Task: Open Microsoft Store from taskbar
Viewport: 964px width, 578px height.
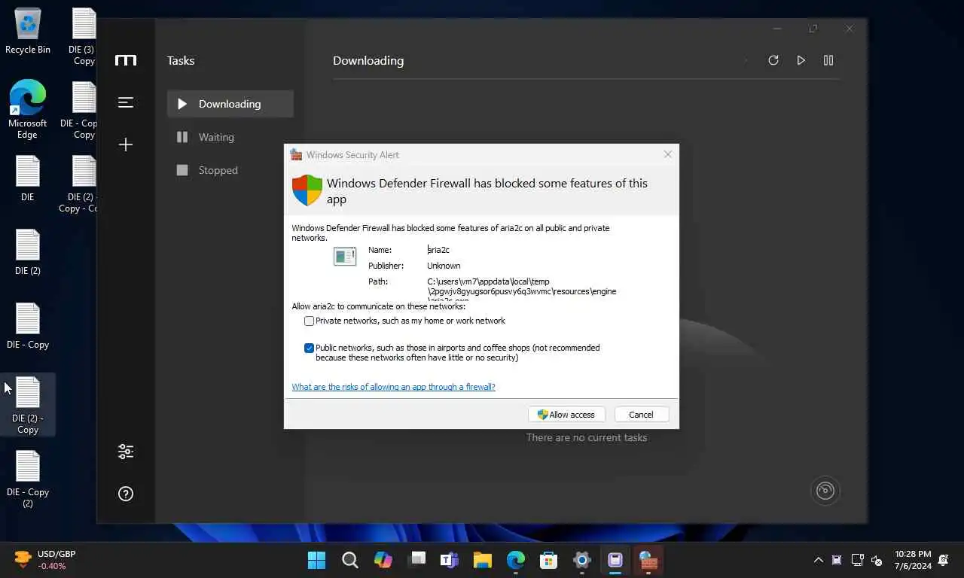Action: [549, 560]
